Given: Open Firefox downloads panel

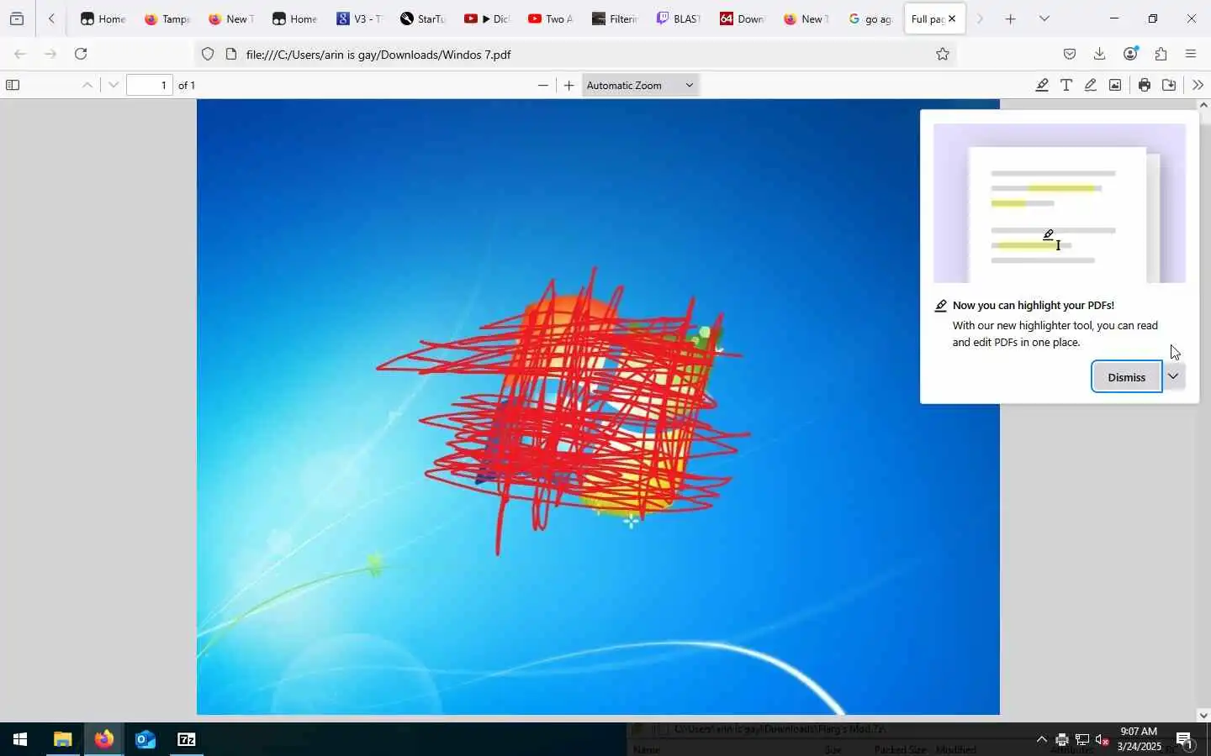Looking at the screenshot, I should coord(1099,54).
